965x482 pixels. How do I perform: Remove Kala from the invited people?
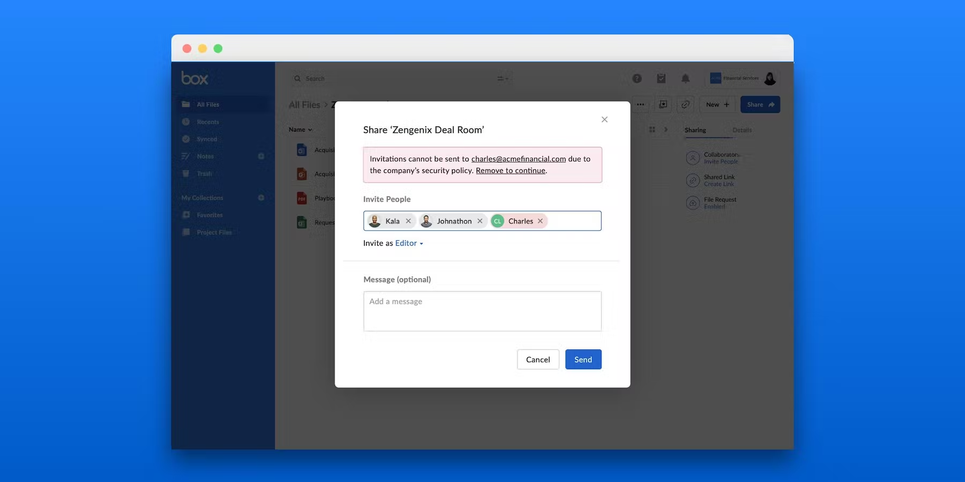point(408,221)
